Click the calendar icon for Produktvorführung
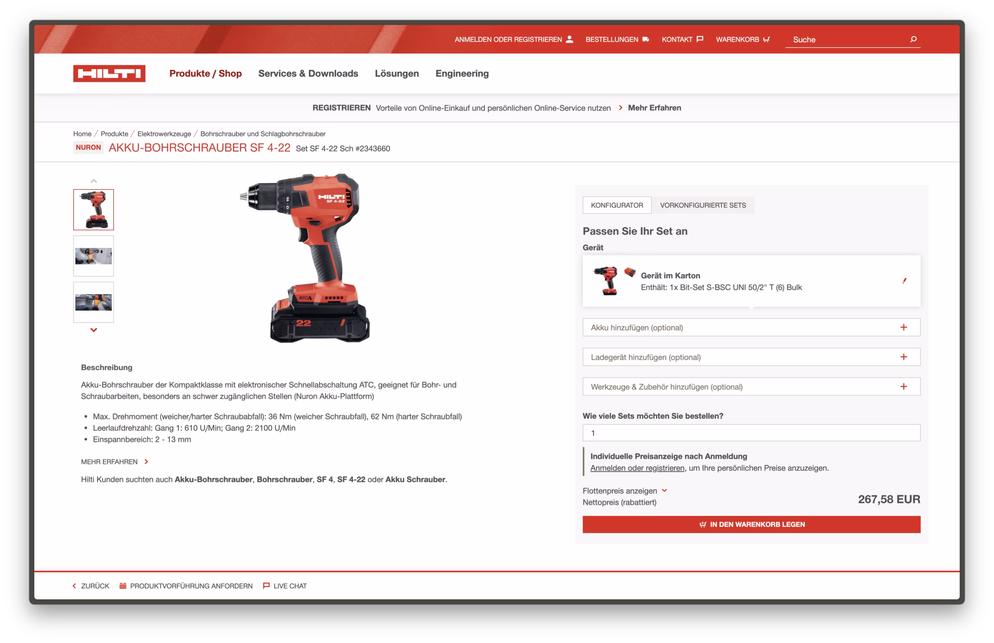 tap(123, 586)
